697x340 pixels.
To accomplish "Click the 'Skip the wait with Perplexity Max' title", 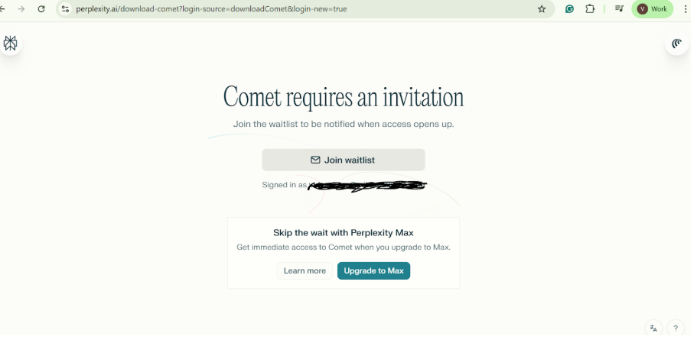I will pos(344,232).
